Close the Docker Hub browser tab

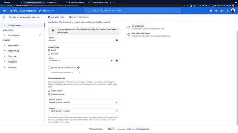22,2
